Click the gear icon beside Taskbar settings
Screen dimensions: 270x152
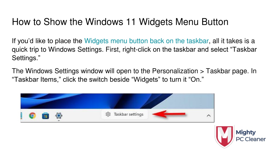tap(108, 114)
